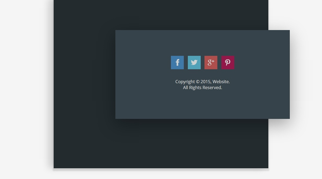Click the Facebook icon

point(177,62)
